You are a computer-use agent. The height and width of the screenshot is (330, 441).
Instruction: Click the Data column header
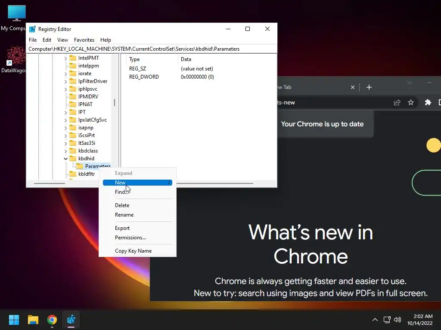[x=227, y=59]
